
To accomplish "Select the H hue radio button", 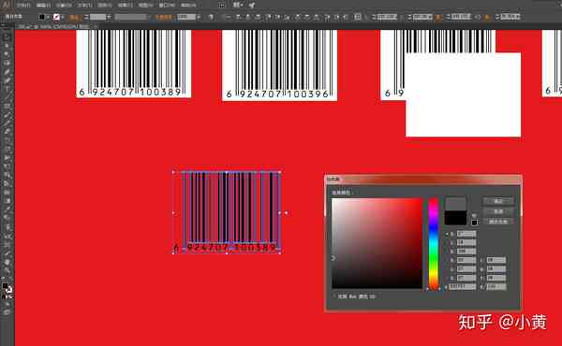I will click(x=447, y=234).
